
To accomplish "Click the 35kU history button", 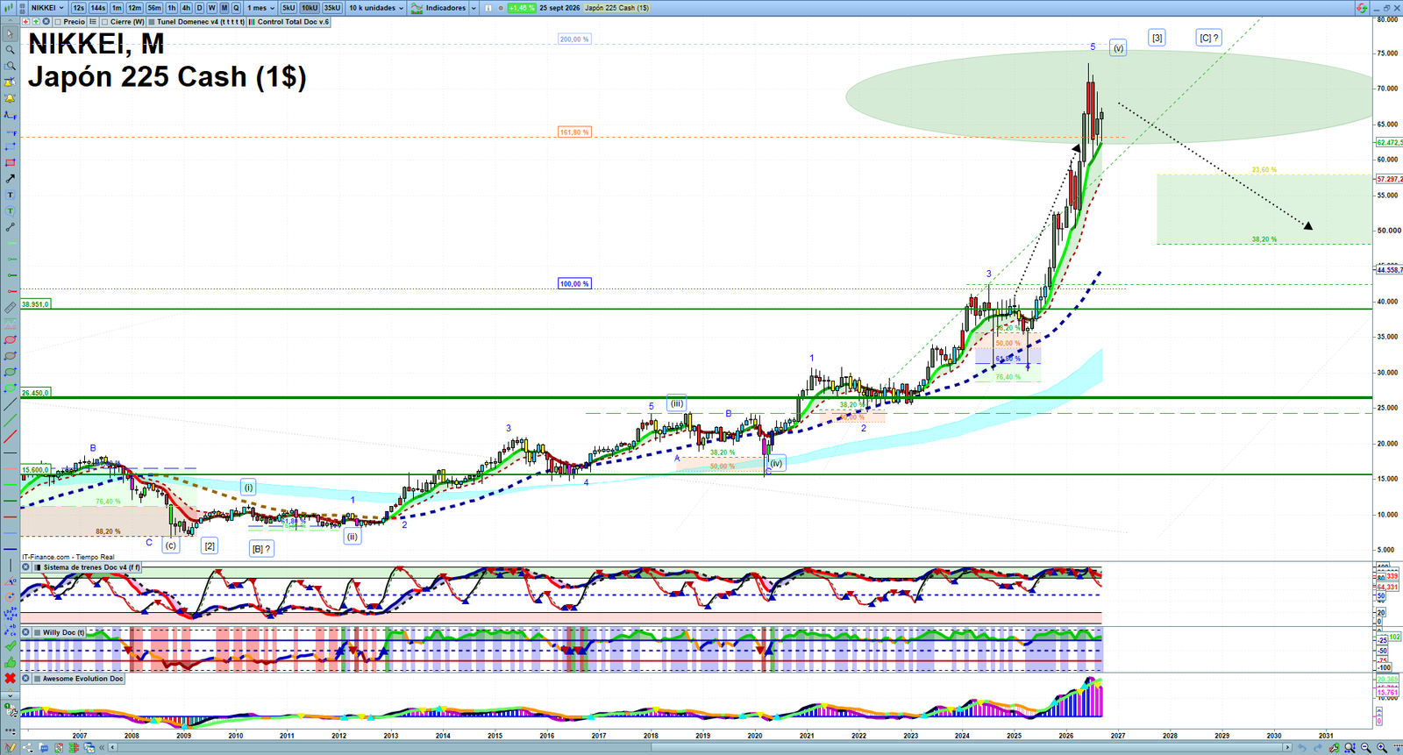I will [332, 8].
